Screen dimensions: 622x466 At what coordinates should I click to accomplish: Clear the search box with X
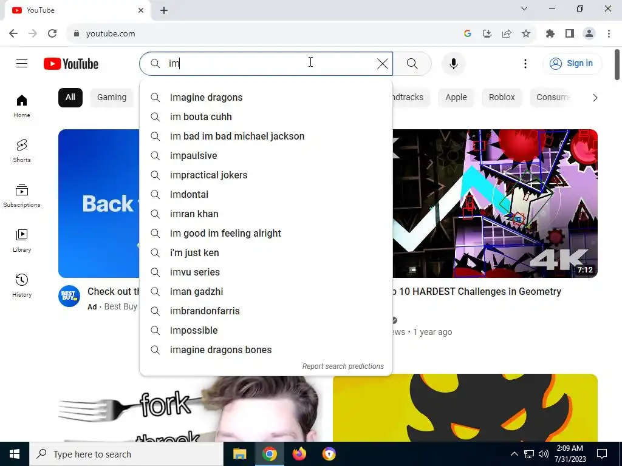point(383,63)
